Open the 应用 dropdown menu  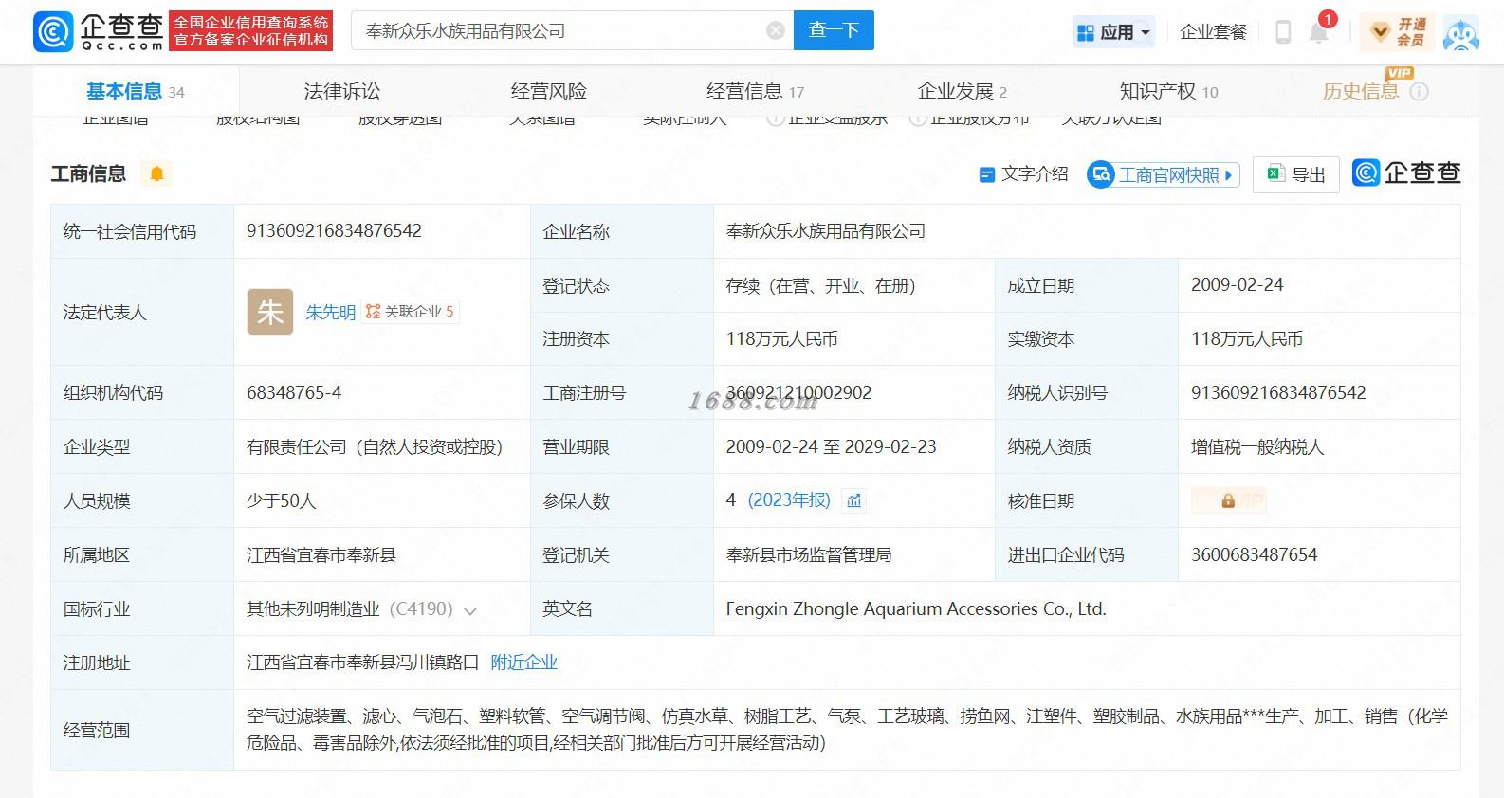click(1114, 32)
